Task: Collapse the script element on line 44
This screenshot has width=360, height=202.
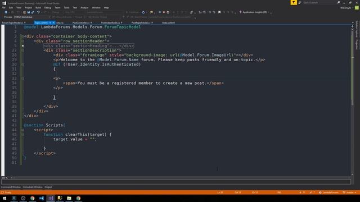Action: pos(22,130)
